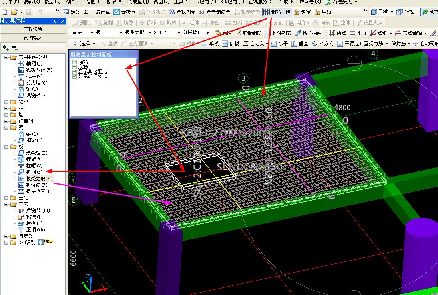Toggle 钢筋三维 rebar 3D view

pos(277,12)
